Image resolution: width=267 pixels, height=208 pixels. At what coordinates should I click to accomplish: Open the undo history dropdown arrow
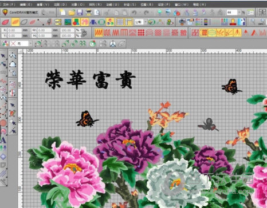coord(139,13)
